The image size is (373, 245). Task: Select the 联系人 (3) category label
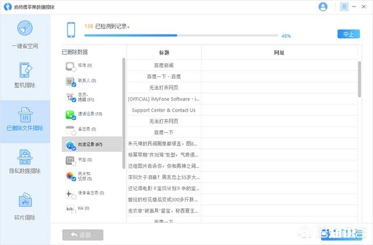click(x=87, y=80)
